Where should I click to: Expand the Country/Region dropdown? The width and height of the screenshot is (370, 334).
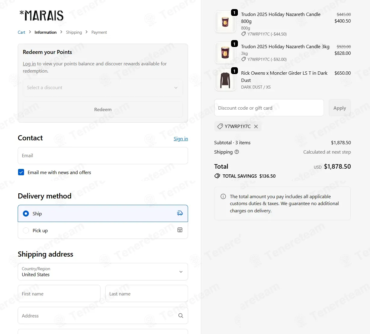pyautogui.click(x=103, y=272)
